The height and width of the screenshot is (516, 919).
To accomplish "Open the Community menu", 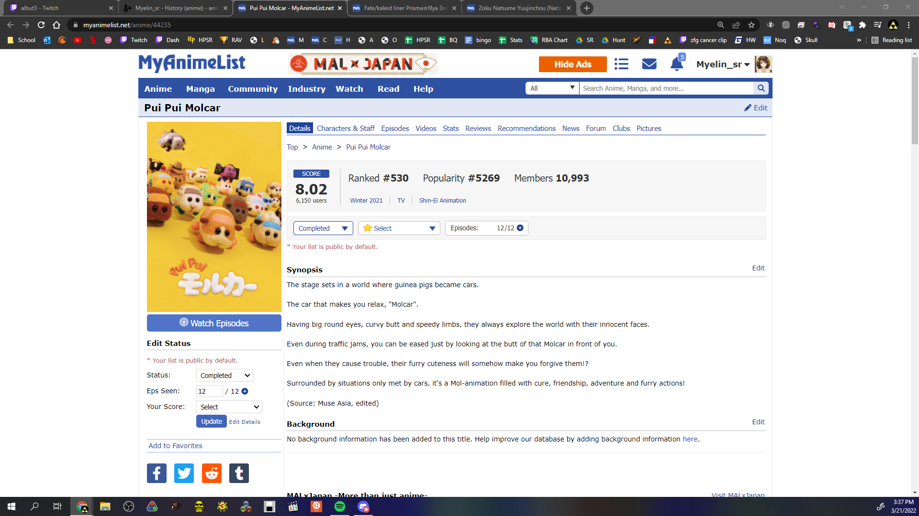I will click(252, 89).
